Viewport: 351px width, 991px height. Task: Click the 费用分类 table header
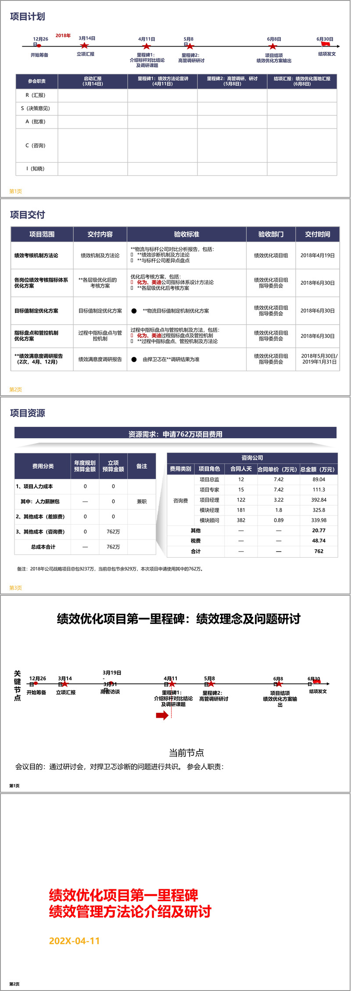point(43,466)
